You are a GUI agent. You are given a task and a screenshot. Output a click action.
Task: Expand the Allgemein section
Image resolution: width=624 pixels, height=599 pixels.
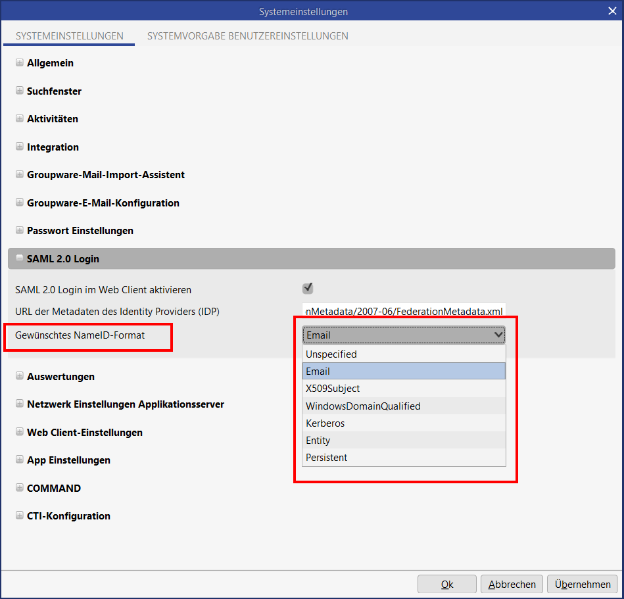(20, 63)
